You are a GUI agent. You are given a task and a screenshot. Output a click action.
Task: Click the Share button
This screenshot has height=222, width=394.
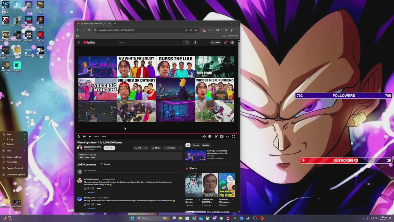pos(155,148)
